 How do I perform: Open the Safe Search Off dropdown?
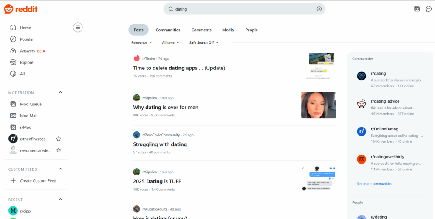[x=204, y=42]
